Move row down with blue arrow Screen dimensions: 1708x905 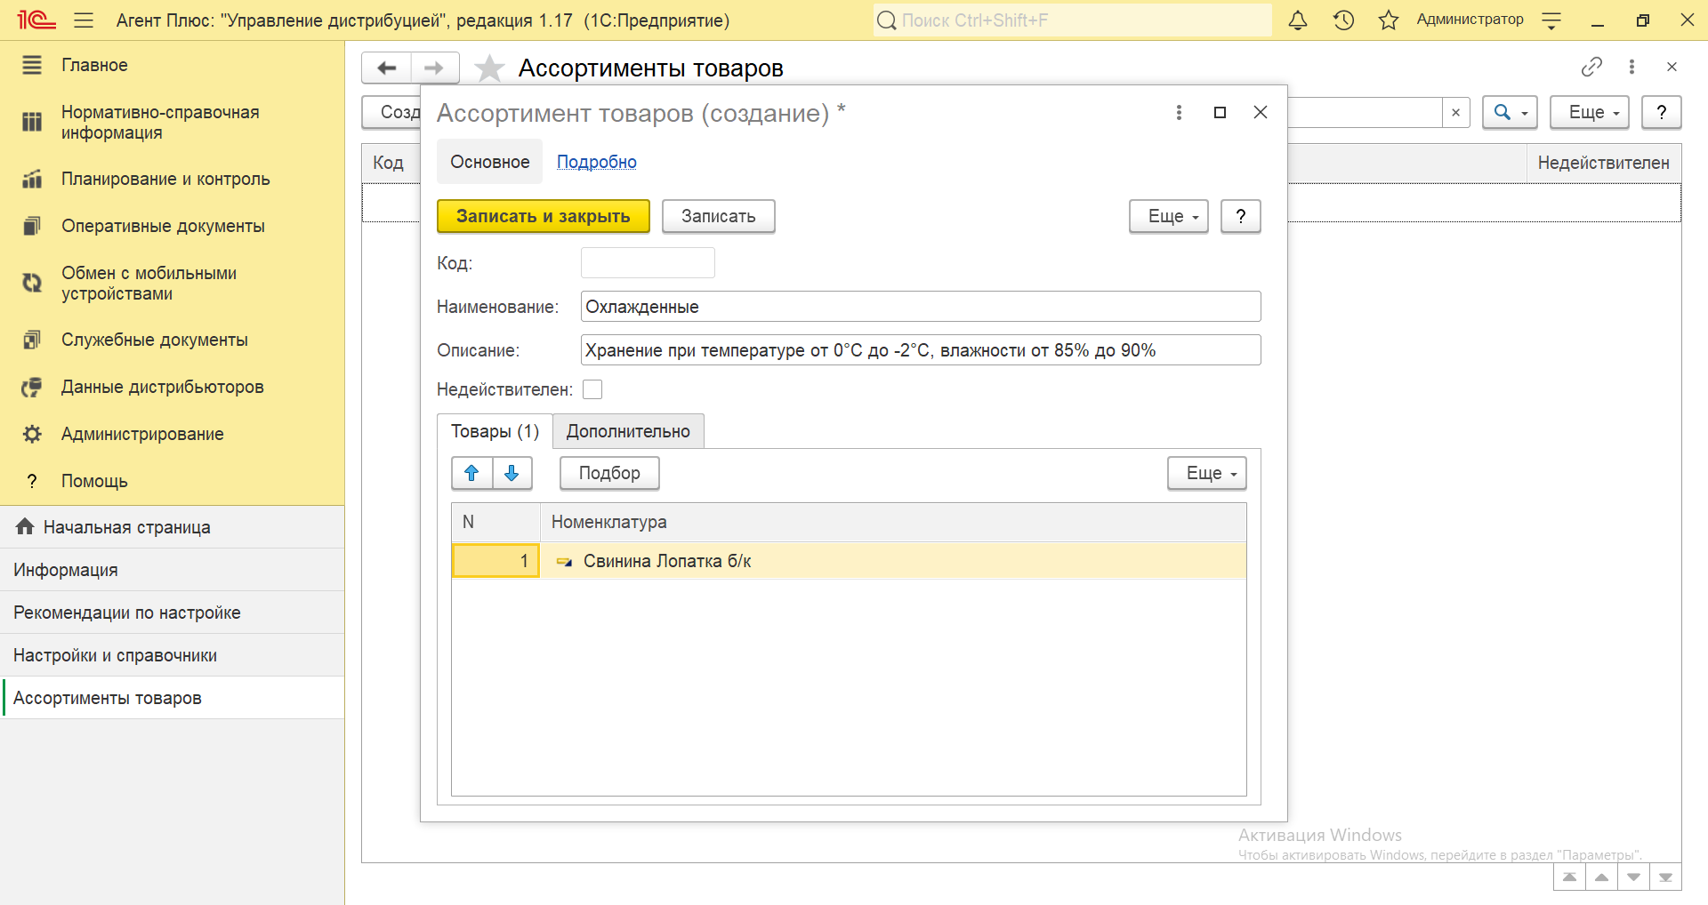(x=512, y=473)
